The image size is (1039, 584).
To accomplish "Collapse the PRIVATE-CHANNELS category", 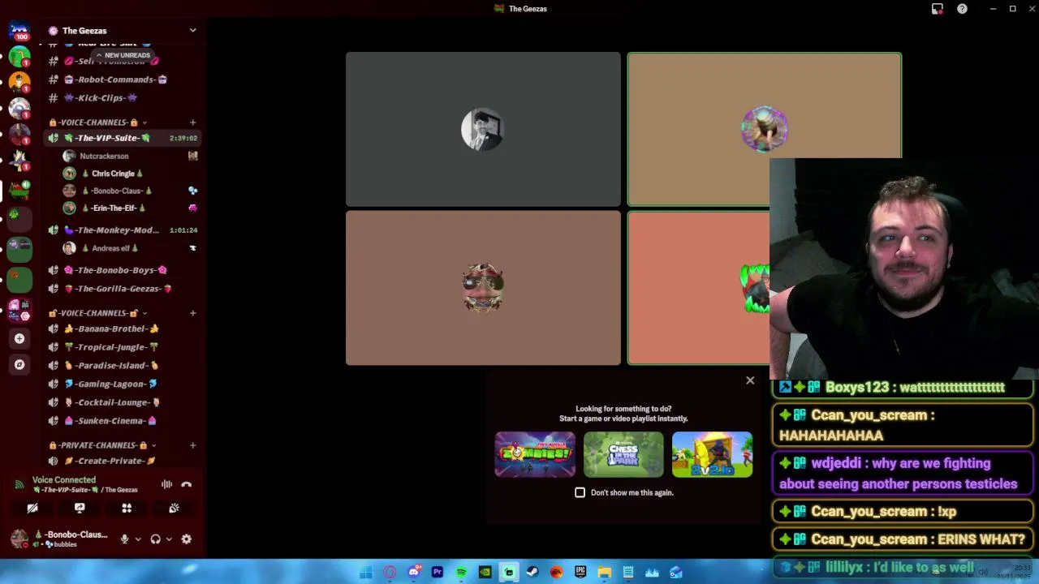I will pos(102,445).
